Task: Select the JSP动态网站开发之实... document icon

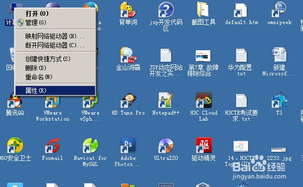Action: point(166,56)
